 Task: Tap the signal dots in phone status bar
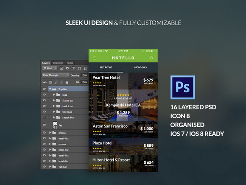93,51
